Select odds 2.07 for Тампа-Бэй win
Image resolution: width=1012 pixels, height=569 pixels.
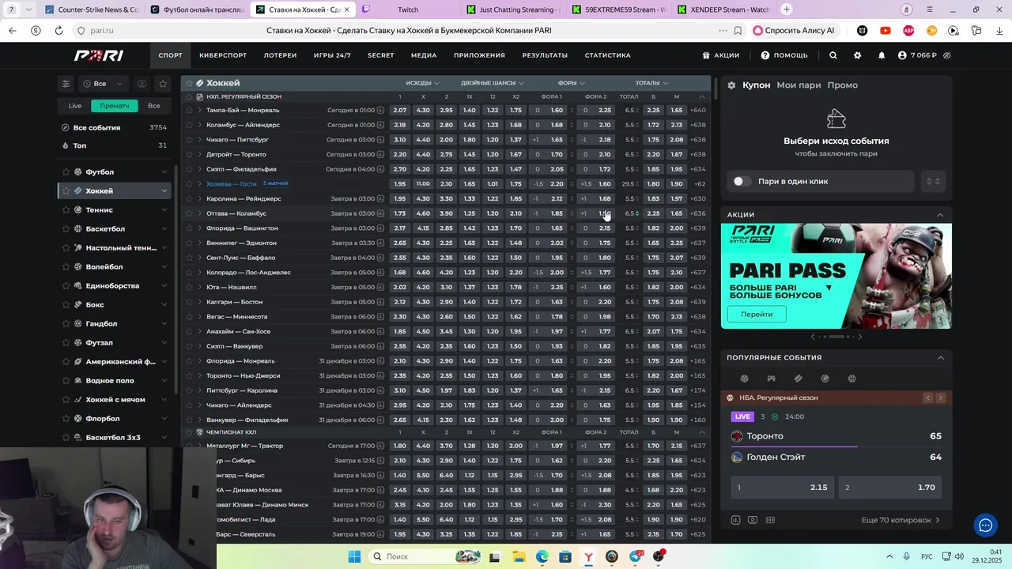pos(400,110)
